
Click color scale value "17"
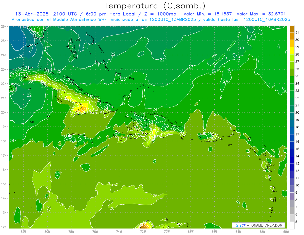point(297,134)
